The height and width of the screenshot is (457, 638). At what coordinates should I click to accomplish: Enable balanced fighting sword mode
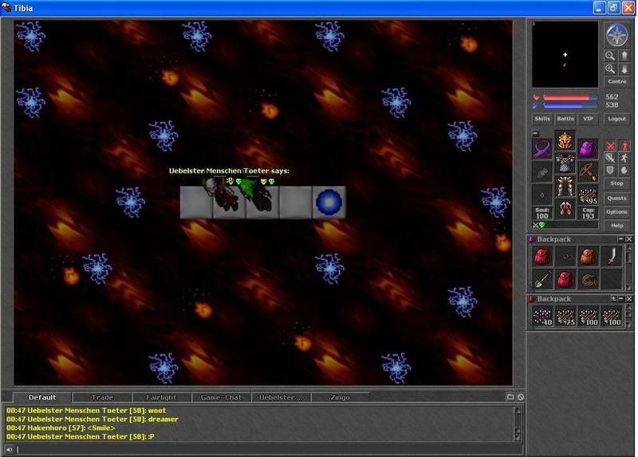[x=610, y=157]
